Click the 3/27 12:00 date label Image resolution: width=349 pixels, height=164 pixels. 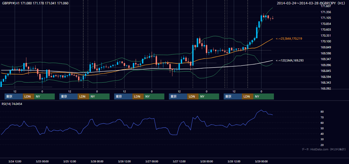coord(179,162)
